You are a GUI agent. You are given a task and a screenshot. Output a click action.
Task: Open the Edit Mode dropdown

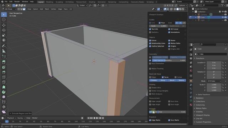point(9,9)
